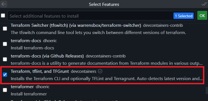Click the vertical scrollbar thumb of the list
208x101 pixels.
[207, 90]
